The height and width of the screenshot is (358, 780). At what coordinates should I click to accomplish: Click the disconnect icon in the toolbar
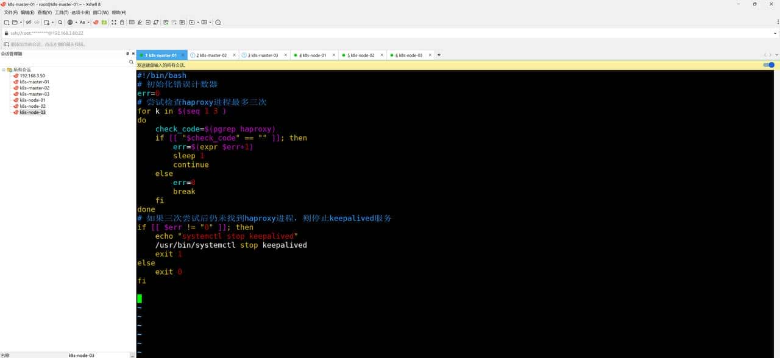click(28, 22)
